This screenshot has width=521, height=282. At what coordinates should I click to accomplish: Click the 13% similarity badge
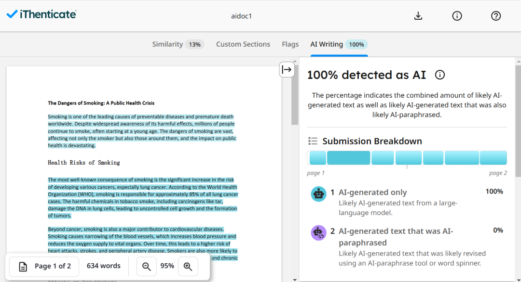[x=195, y=44]
